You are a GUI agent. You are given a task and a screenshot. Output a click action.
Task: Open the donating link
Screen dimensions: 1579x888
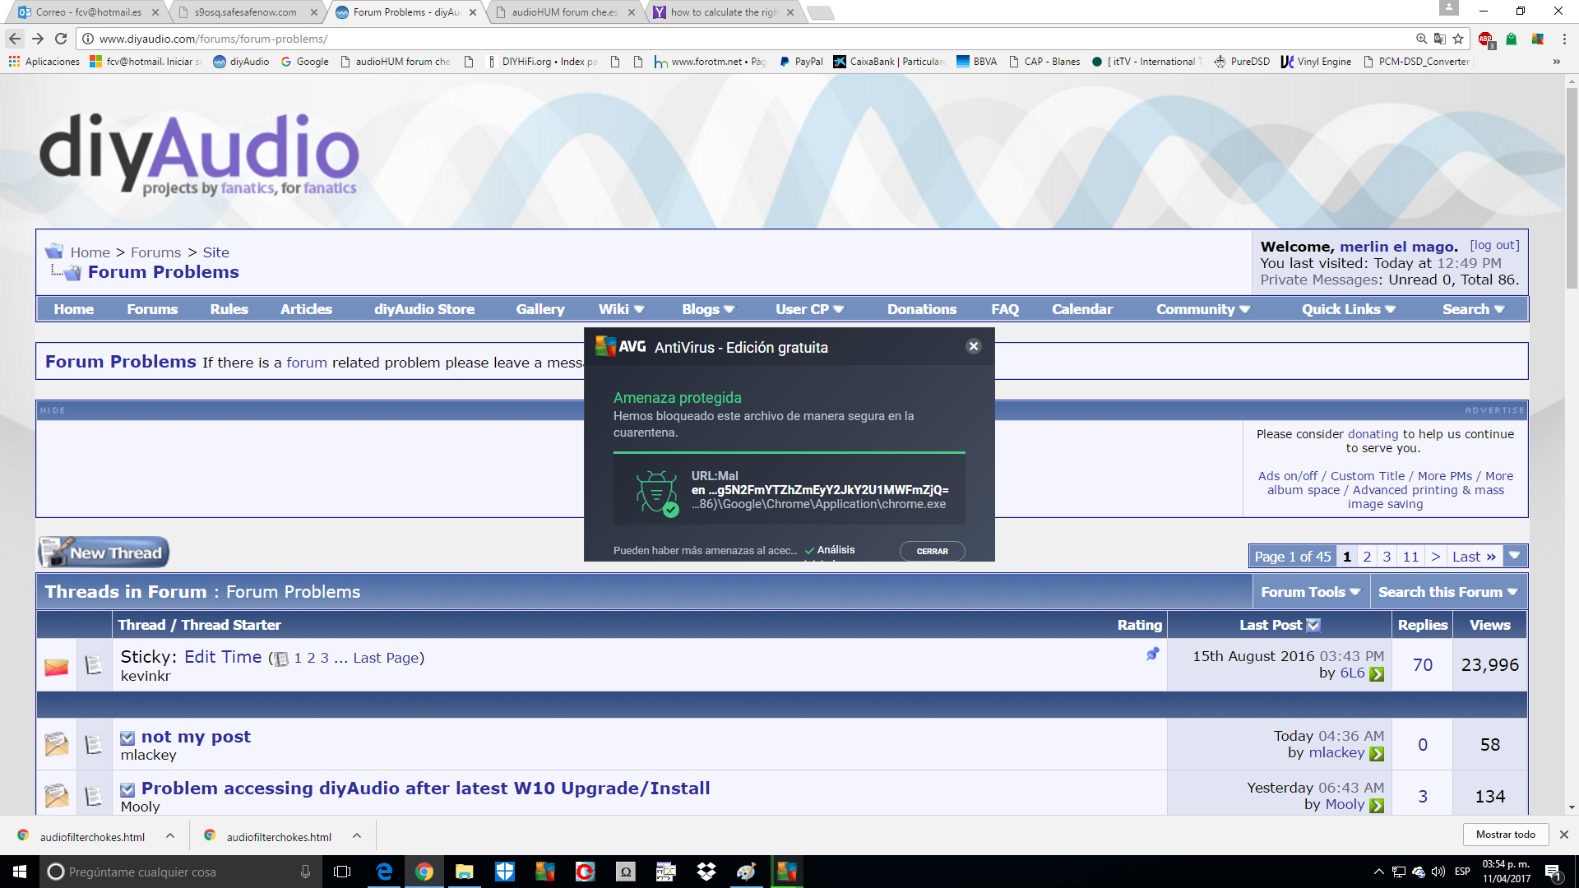click(1373, 434)
